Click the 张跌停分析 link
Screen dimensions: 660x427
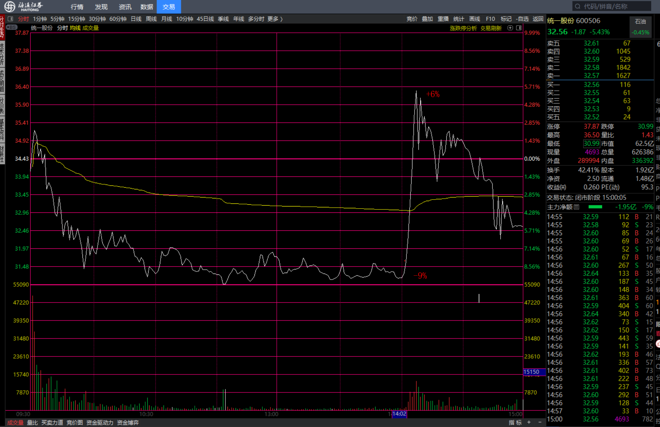(463, 28)
